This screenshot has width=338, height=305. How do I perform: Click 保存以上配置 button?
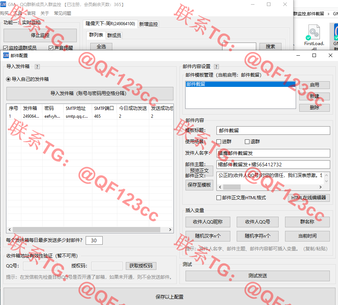tap(170, 297)
